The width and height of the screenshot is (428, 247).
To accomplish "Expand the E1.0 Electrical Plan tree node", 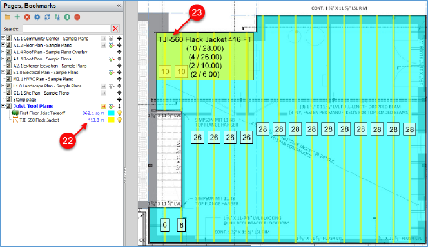I will click(3, 72).
